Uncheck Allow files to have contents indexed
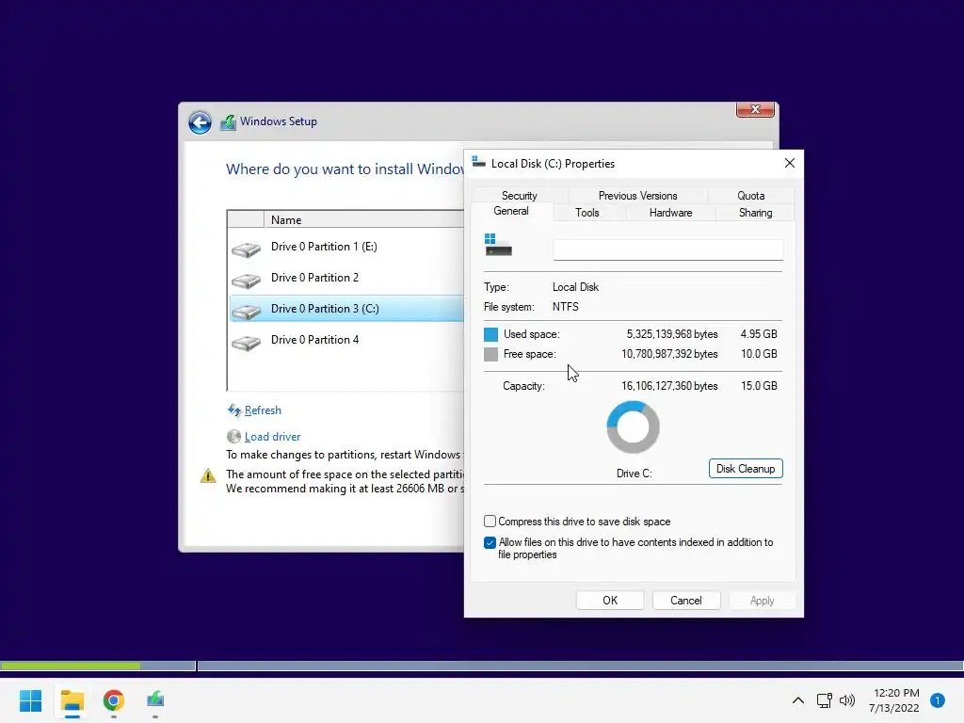This screenshot has height=723, width=964. point(490,543)
